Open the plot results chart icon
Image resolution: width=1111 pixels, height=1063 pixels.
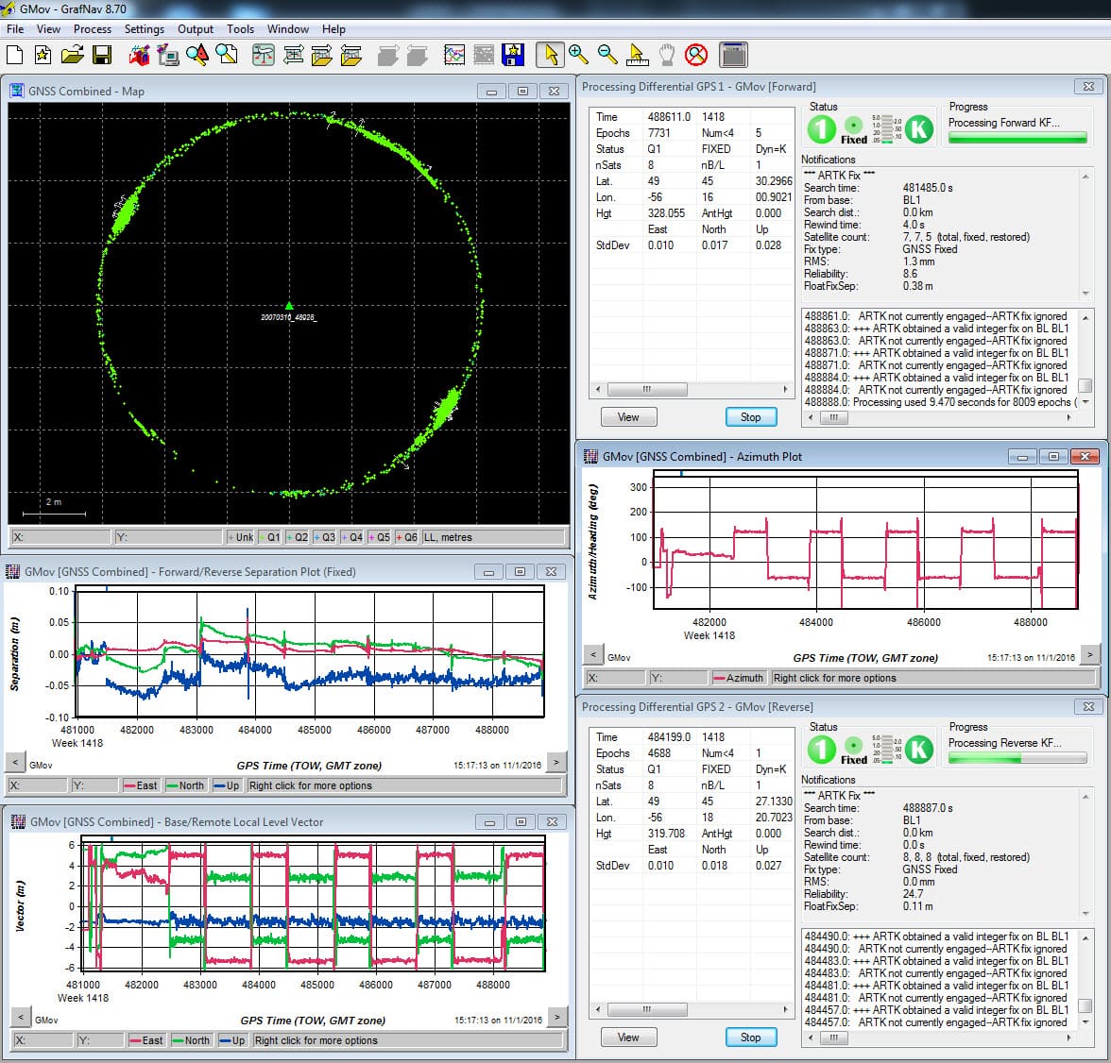coord(454,55)
